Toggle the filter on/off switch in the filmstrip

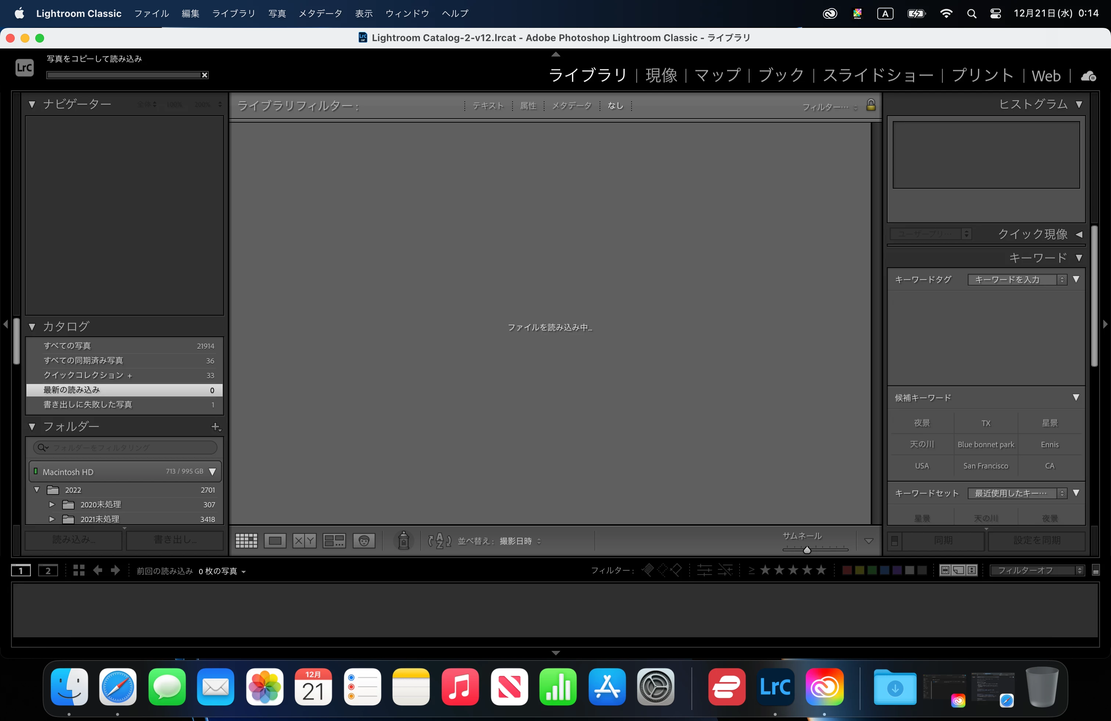(1096, 570)
